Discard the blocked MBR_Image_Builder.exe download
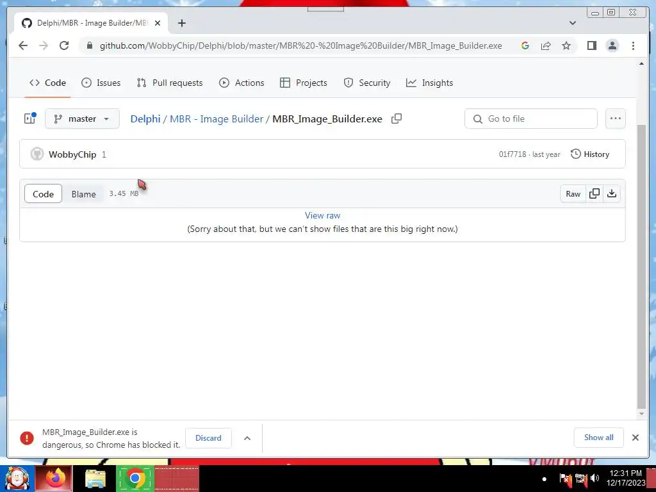656x492 pixels. point(208,438)
